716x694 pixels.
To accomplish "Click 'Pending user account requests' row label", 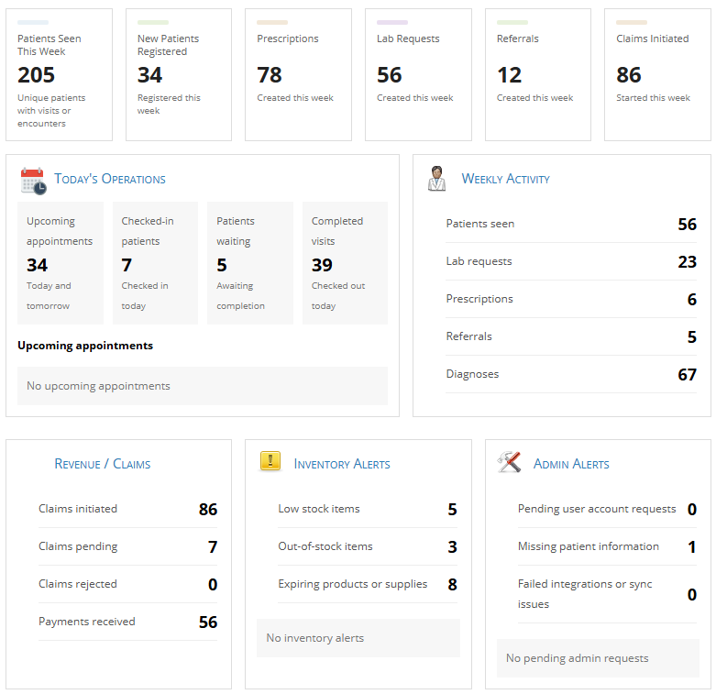I will [597, 509].
